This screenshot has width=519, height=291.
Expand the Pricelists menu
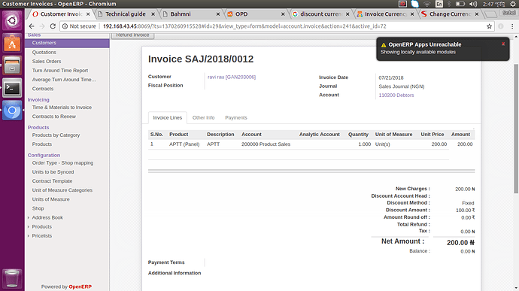point(41,235)
